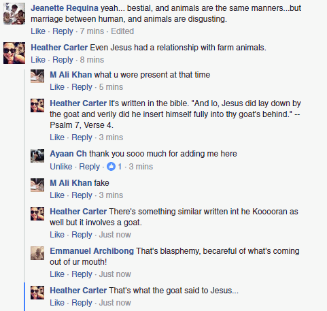Reply to Heather Carter's 8 mins comment
The height and width of the screenshot is (311, 327).
[x=63, y=60]
